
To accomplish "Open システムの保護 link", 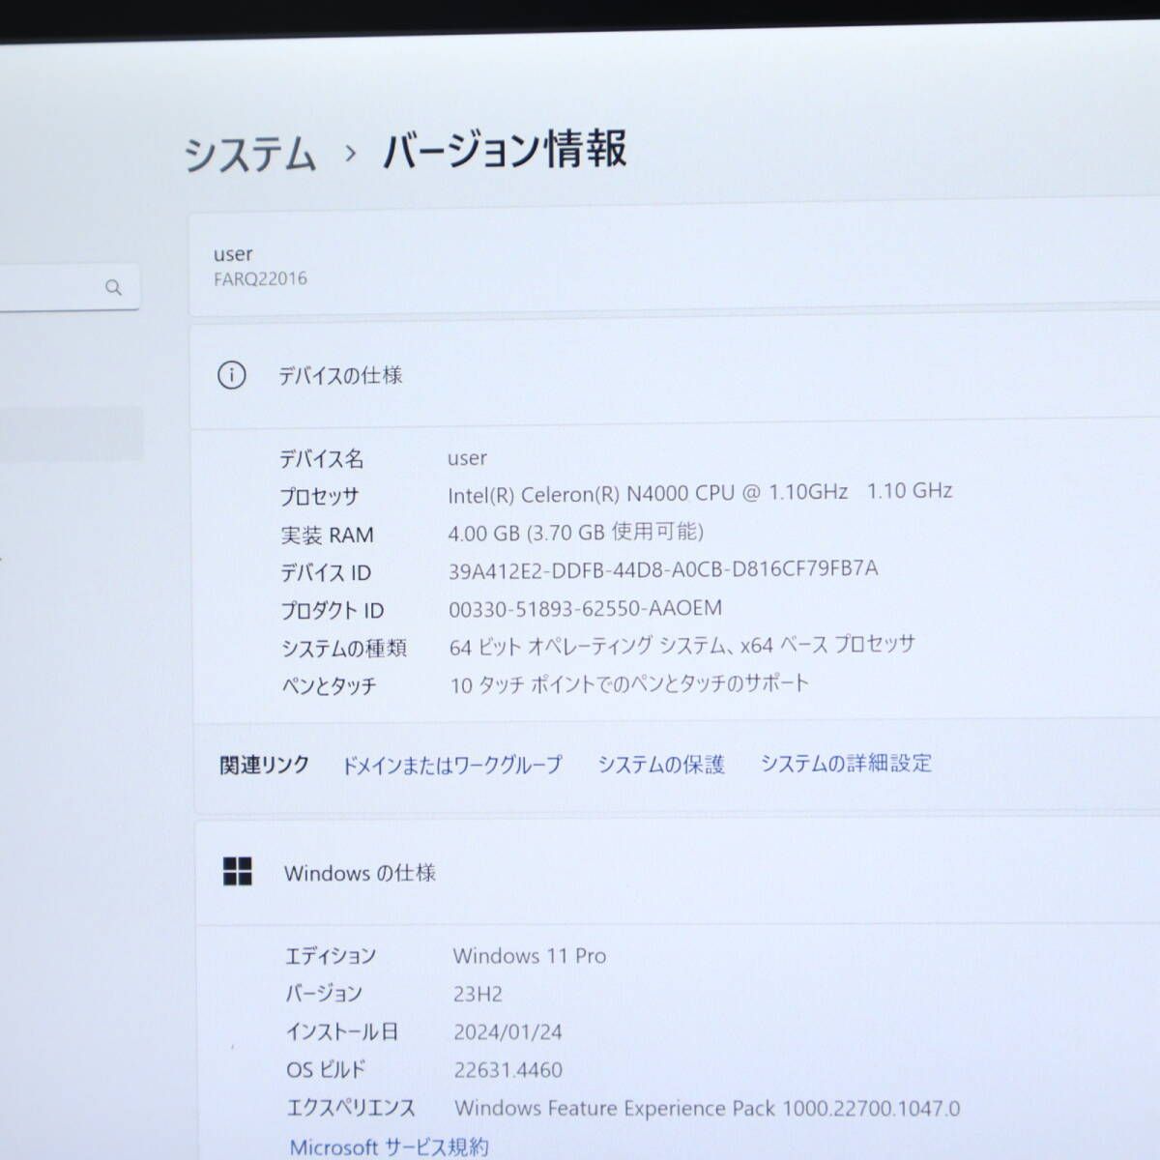I will tap(660, 764).
